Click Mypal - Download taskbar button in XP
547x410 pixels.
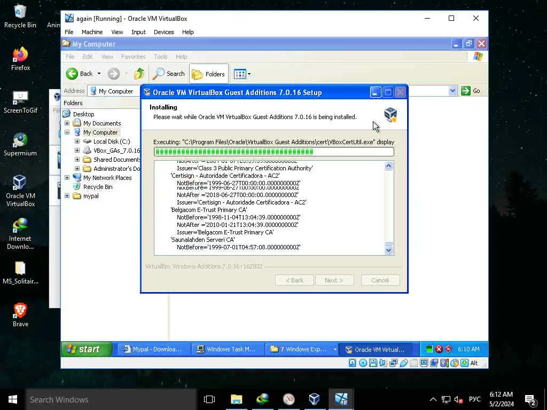click(x=153, y=349)
